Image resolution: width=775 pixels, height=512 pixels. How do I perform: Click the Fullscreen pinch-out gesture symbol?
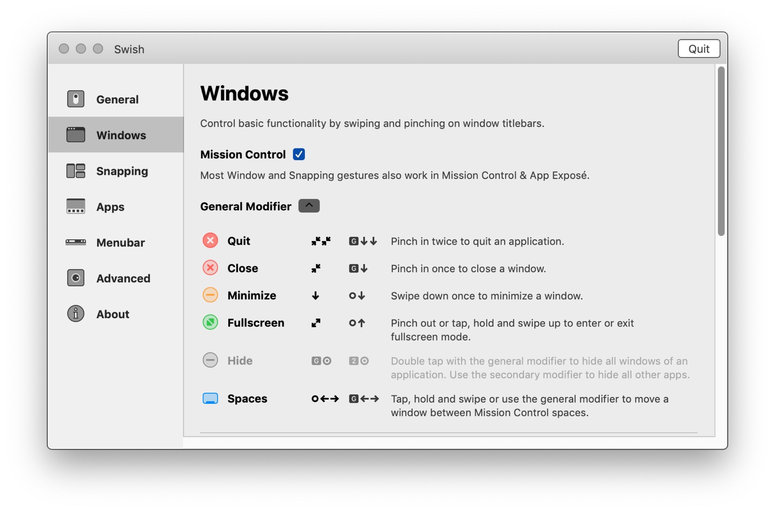315,323
